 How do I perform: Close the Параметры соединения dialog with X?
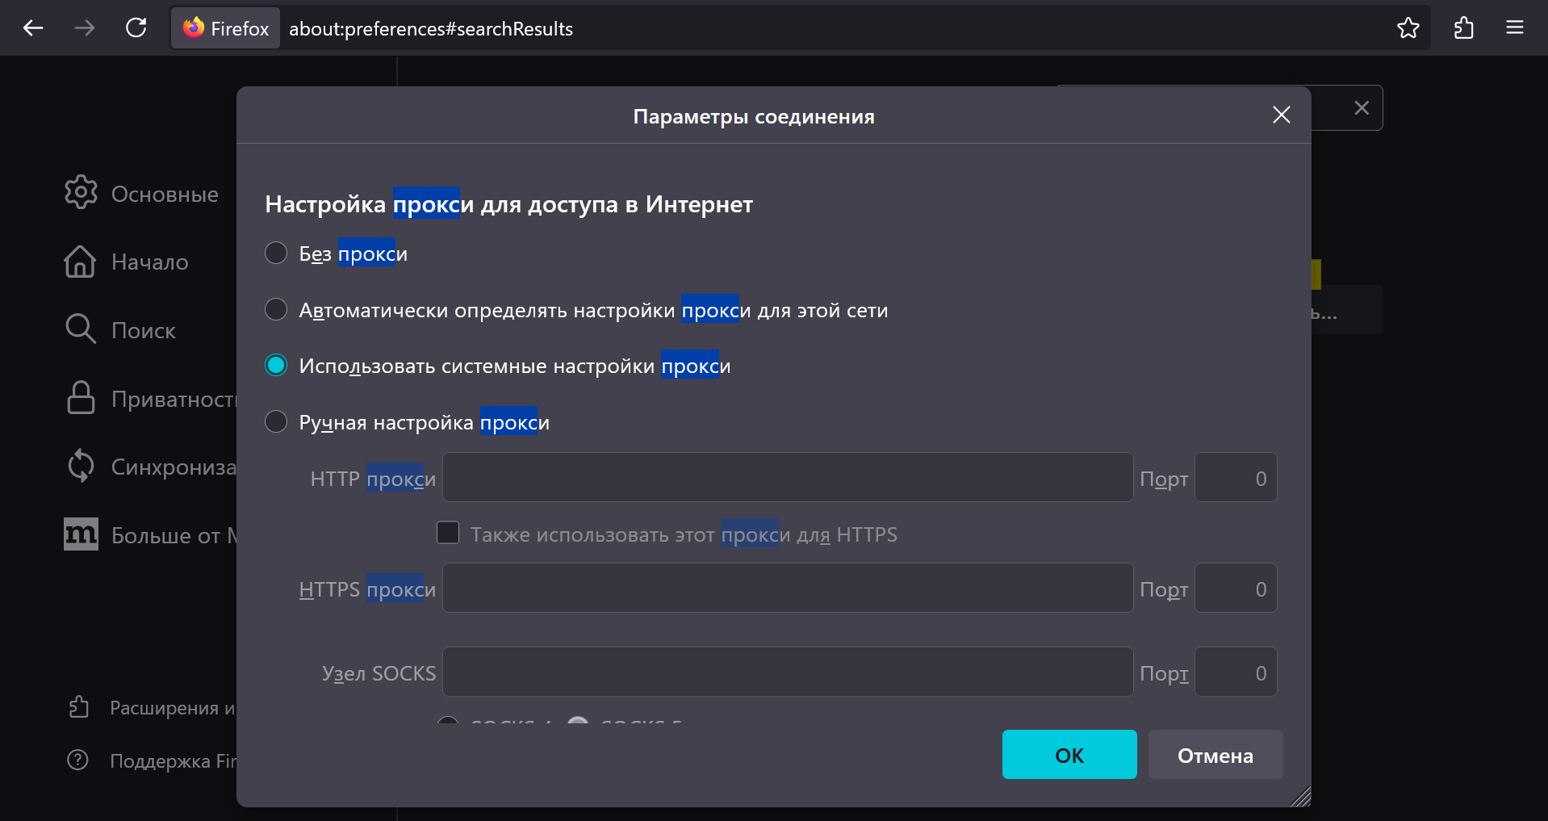click(1281, 115)
